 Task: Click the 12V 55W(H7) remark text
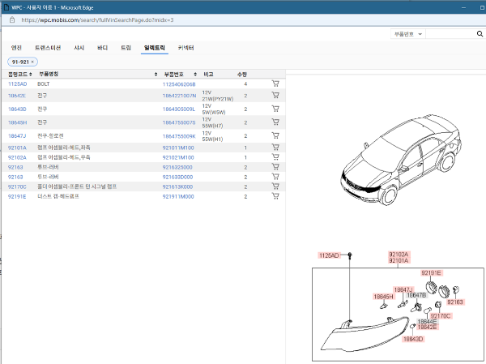click(212, 122)
